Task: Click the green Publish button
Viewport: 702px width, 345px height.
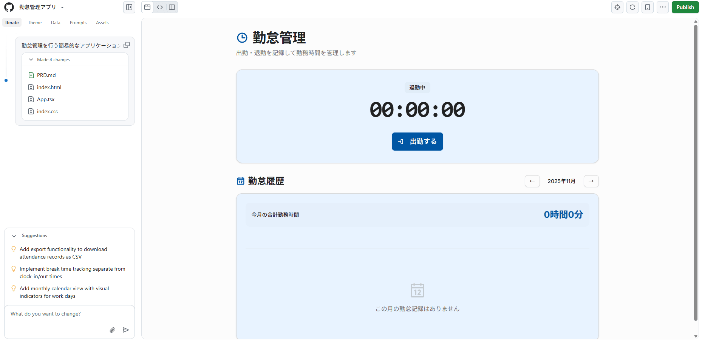Action: pos(685,7)
